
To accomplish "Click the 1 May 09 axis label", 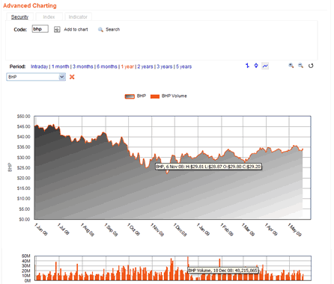I will (x=295, y=229).
